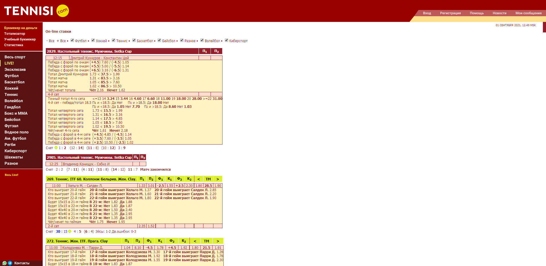Screen dimensions: 546x266
Task: Click 269 ITF 60 Колонж-Бельрив header
Action: (x=92, y=179)
